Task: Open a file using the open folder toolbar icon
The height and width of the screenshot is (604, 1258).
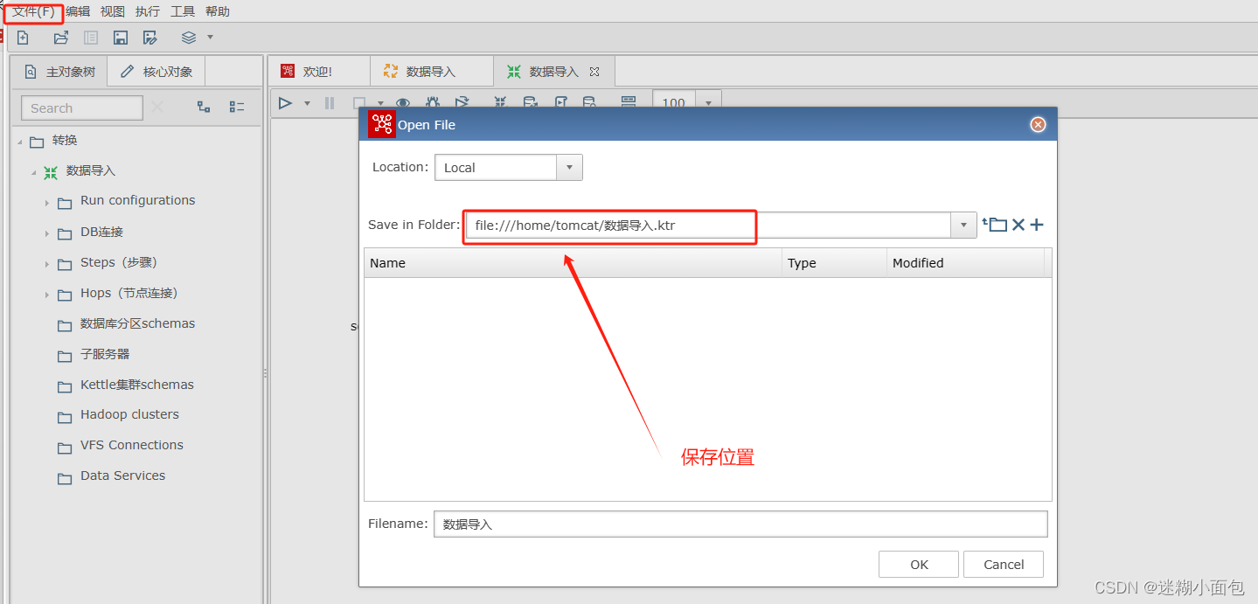Action: [x=60, y=37]
